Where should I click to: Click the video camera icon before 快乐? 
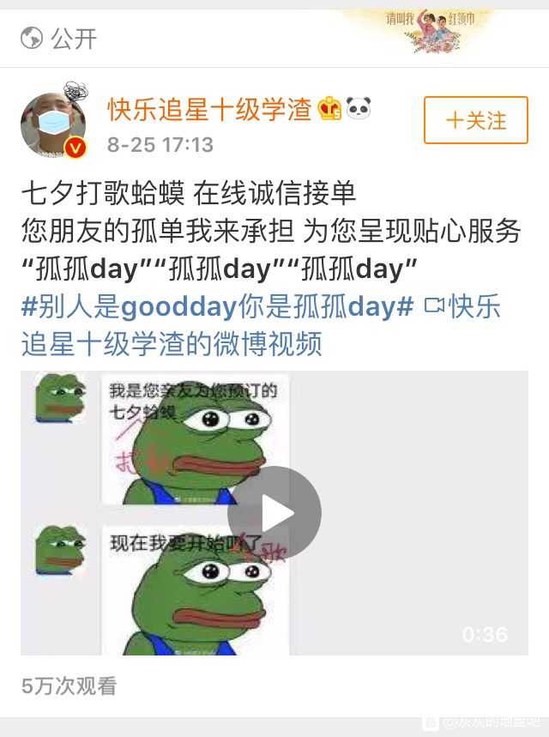[434, 305]
